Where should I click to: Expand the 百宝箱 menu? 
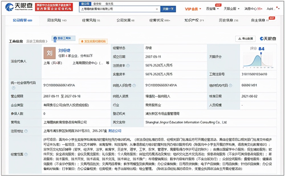(212, 9)
